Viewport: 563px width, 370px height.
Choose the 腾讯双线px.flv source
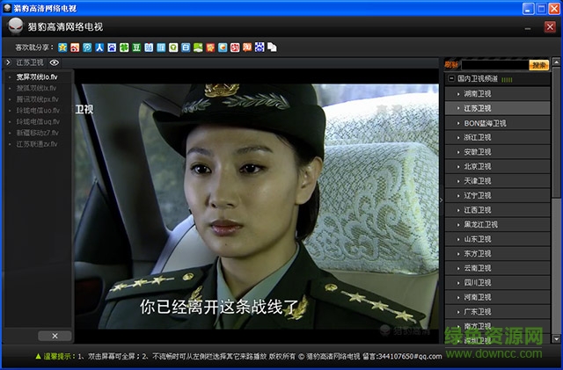[x=36, y=99]
